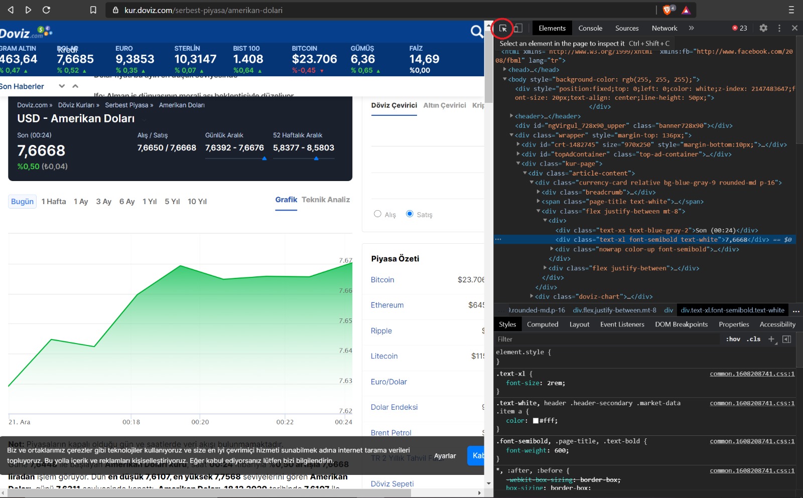
Task: Open Brave Rewards triangle icon
Action: (686, 10)
